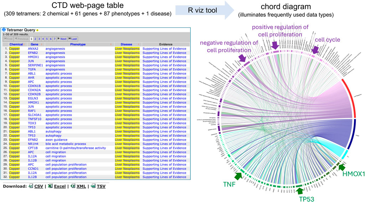Switch to results page 5
This screenshot has height=202, width=365.
(47, 39)
